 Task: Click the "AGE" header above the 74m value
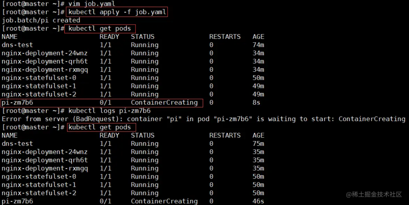[x=258, y=37]
